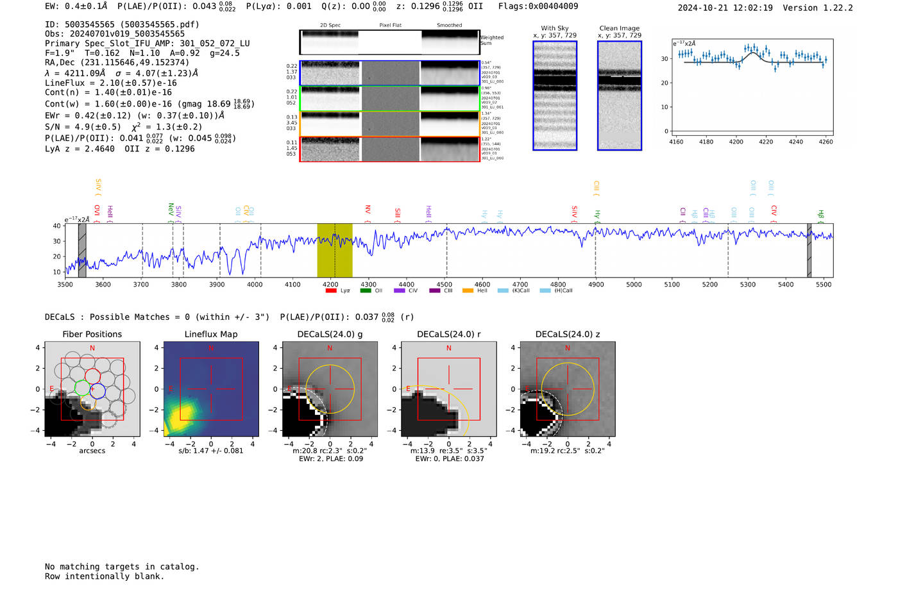The height and width of the screenshot is (611, 898).
Task: Open the With Sky cutout image
Action: 555,96
